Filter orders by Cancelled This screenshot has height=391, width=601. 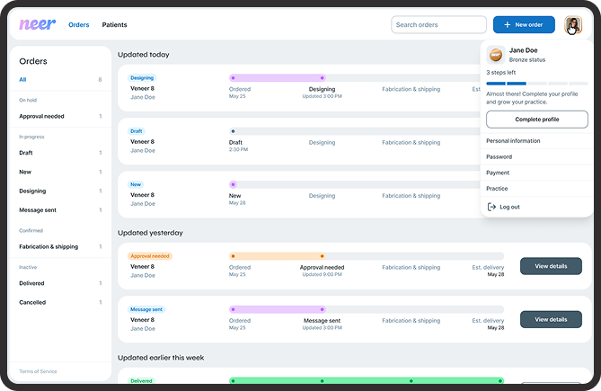(x=60, y=302)
